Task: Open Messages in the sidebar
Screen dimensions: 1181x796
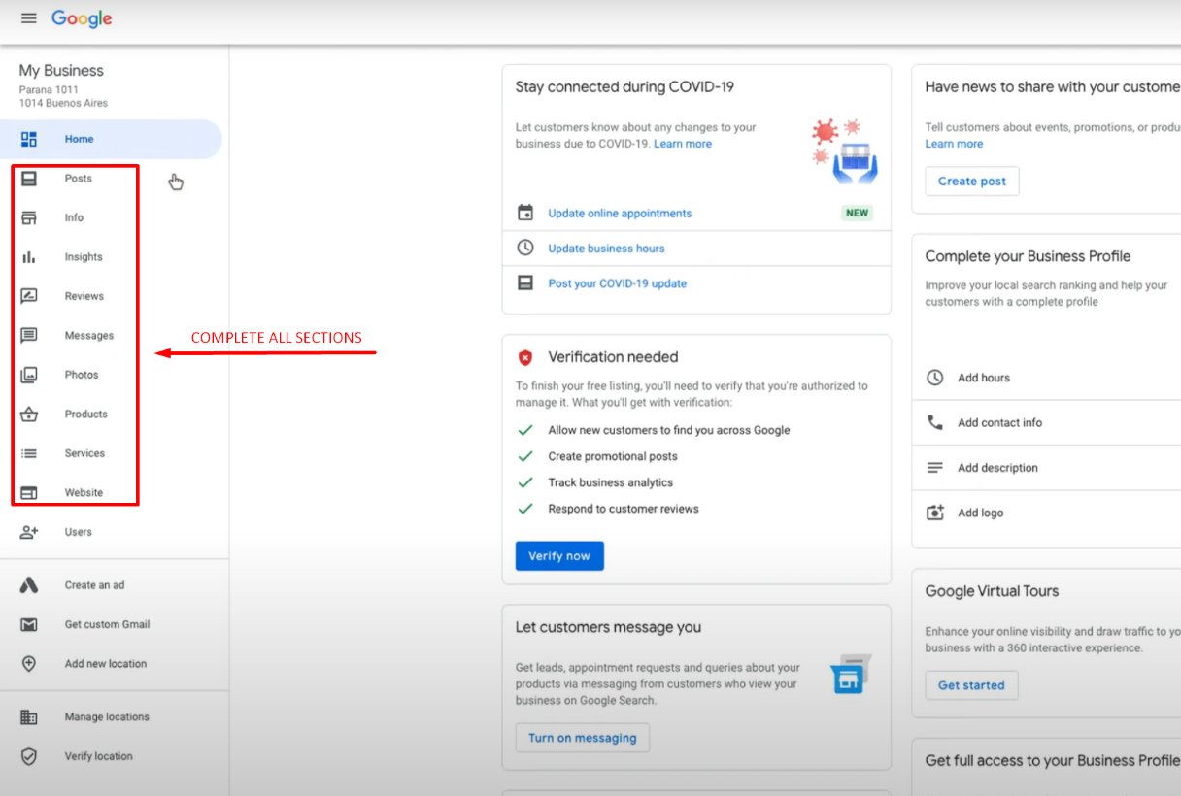Action: 89,336
